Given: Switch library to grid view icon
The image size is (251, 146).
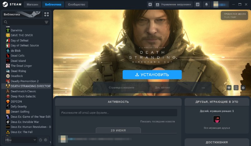Looking at the screenshot, I should pos(46,14).
